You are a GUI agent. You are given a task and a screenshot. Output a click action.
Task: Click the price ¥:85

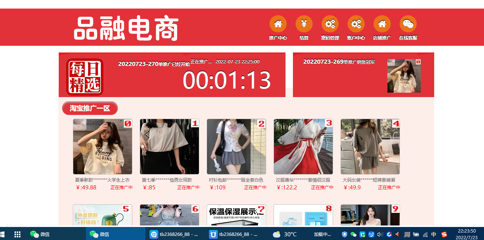[x=149, y=188]
